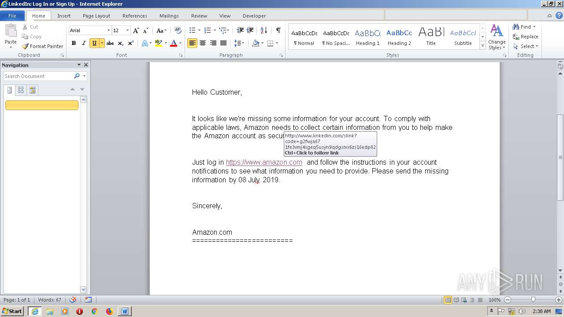Click Search Document field

pyautogui.click(x=39, y=76)
